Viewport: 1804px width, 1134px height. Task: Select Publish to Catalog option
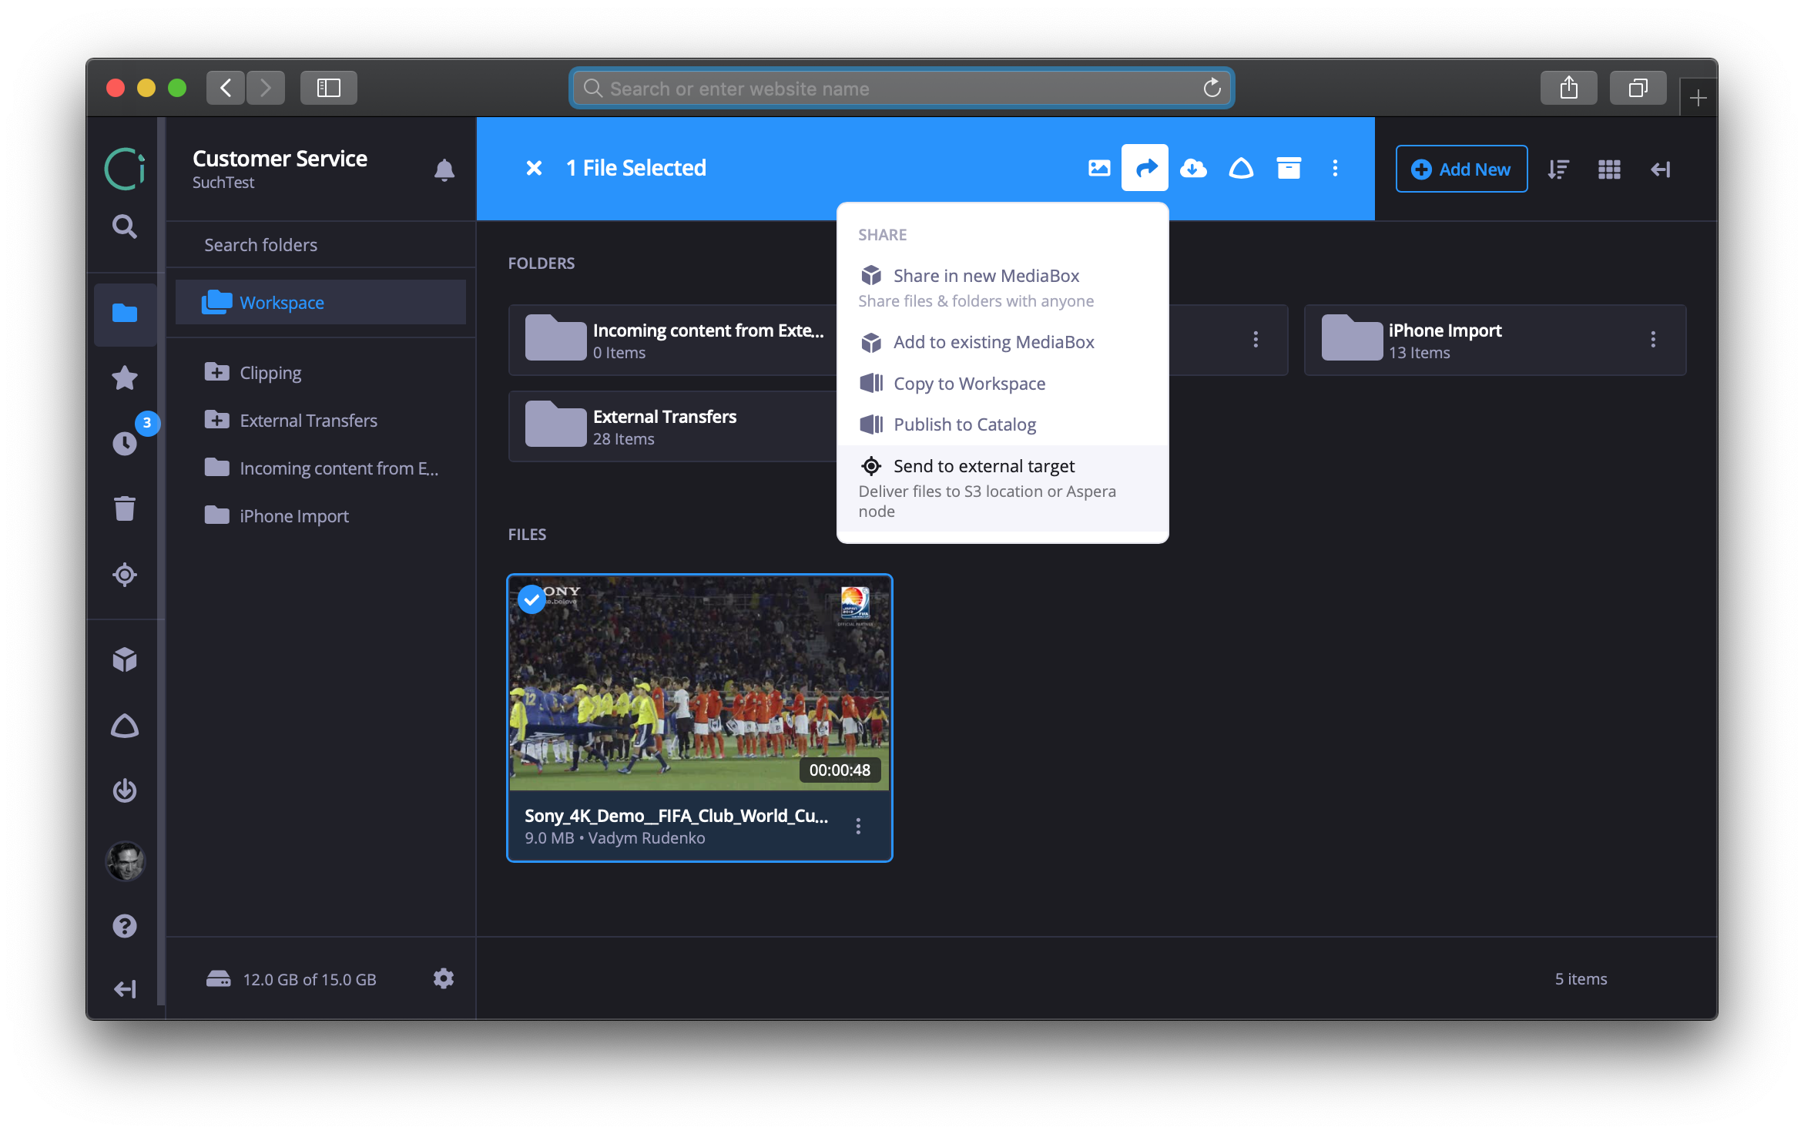tap(1002, 424)
